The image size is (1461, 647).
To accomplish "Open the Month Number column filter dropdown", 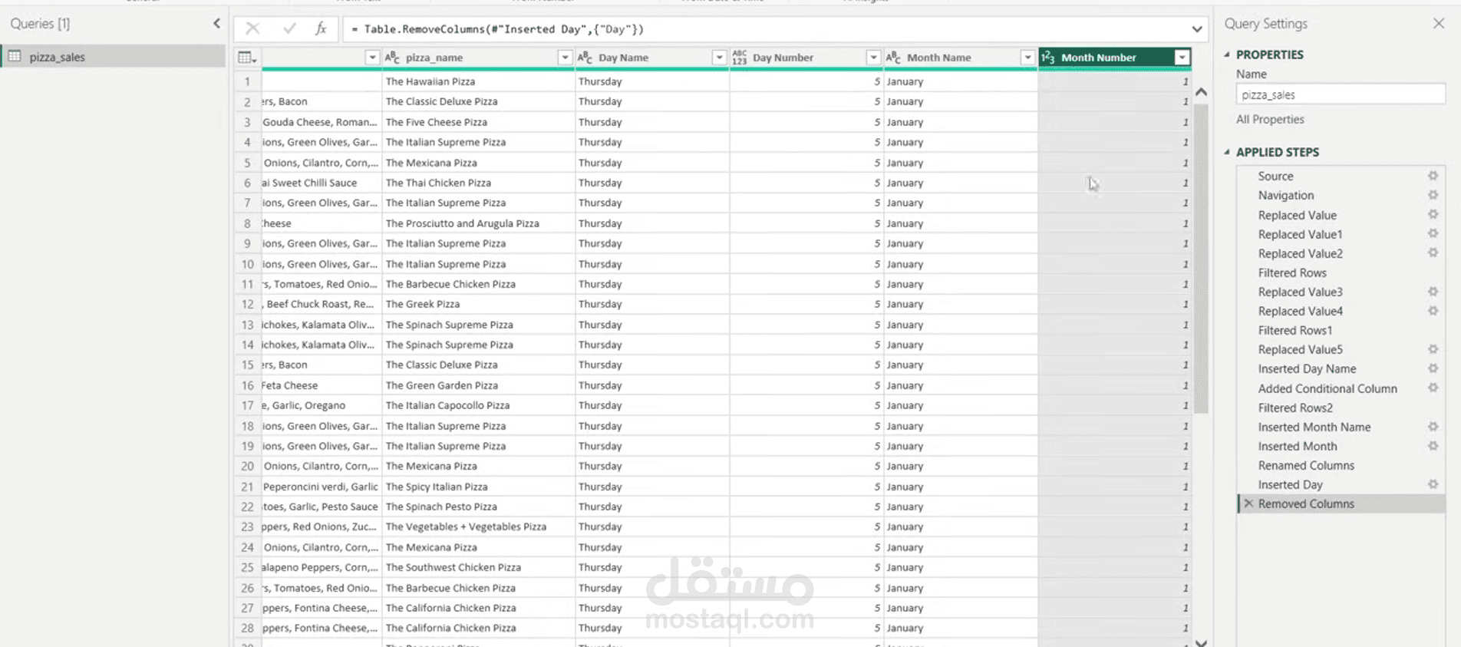I will [x=1182, y=58].
